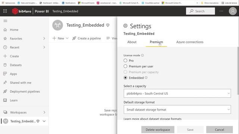Expand the Workspaces chevron

pyautogui.click(x=44, y=112)
